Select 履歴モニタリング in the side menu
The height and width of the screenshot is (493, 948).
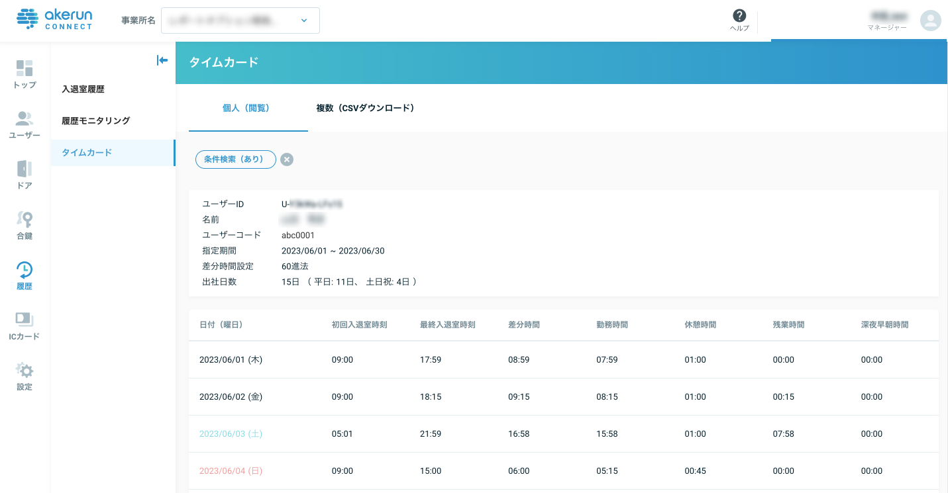coord(96,121)
